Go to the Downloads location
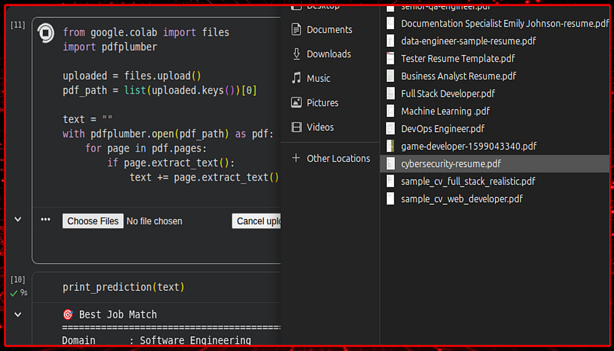 pyautogui.click(x=328, y=54)
